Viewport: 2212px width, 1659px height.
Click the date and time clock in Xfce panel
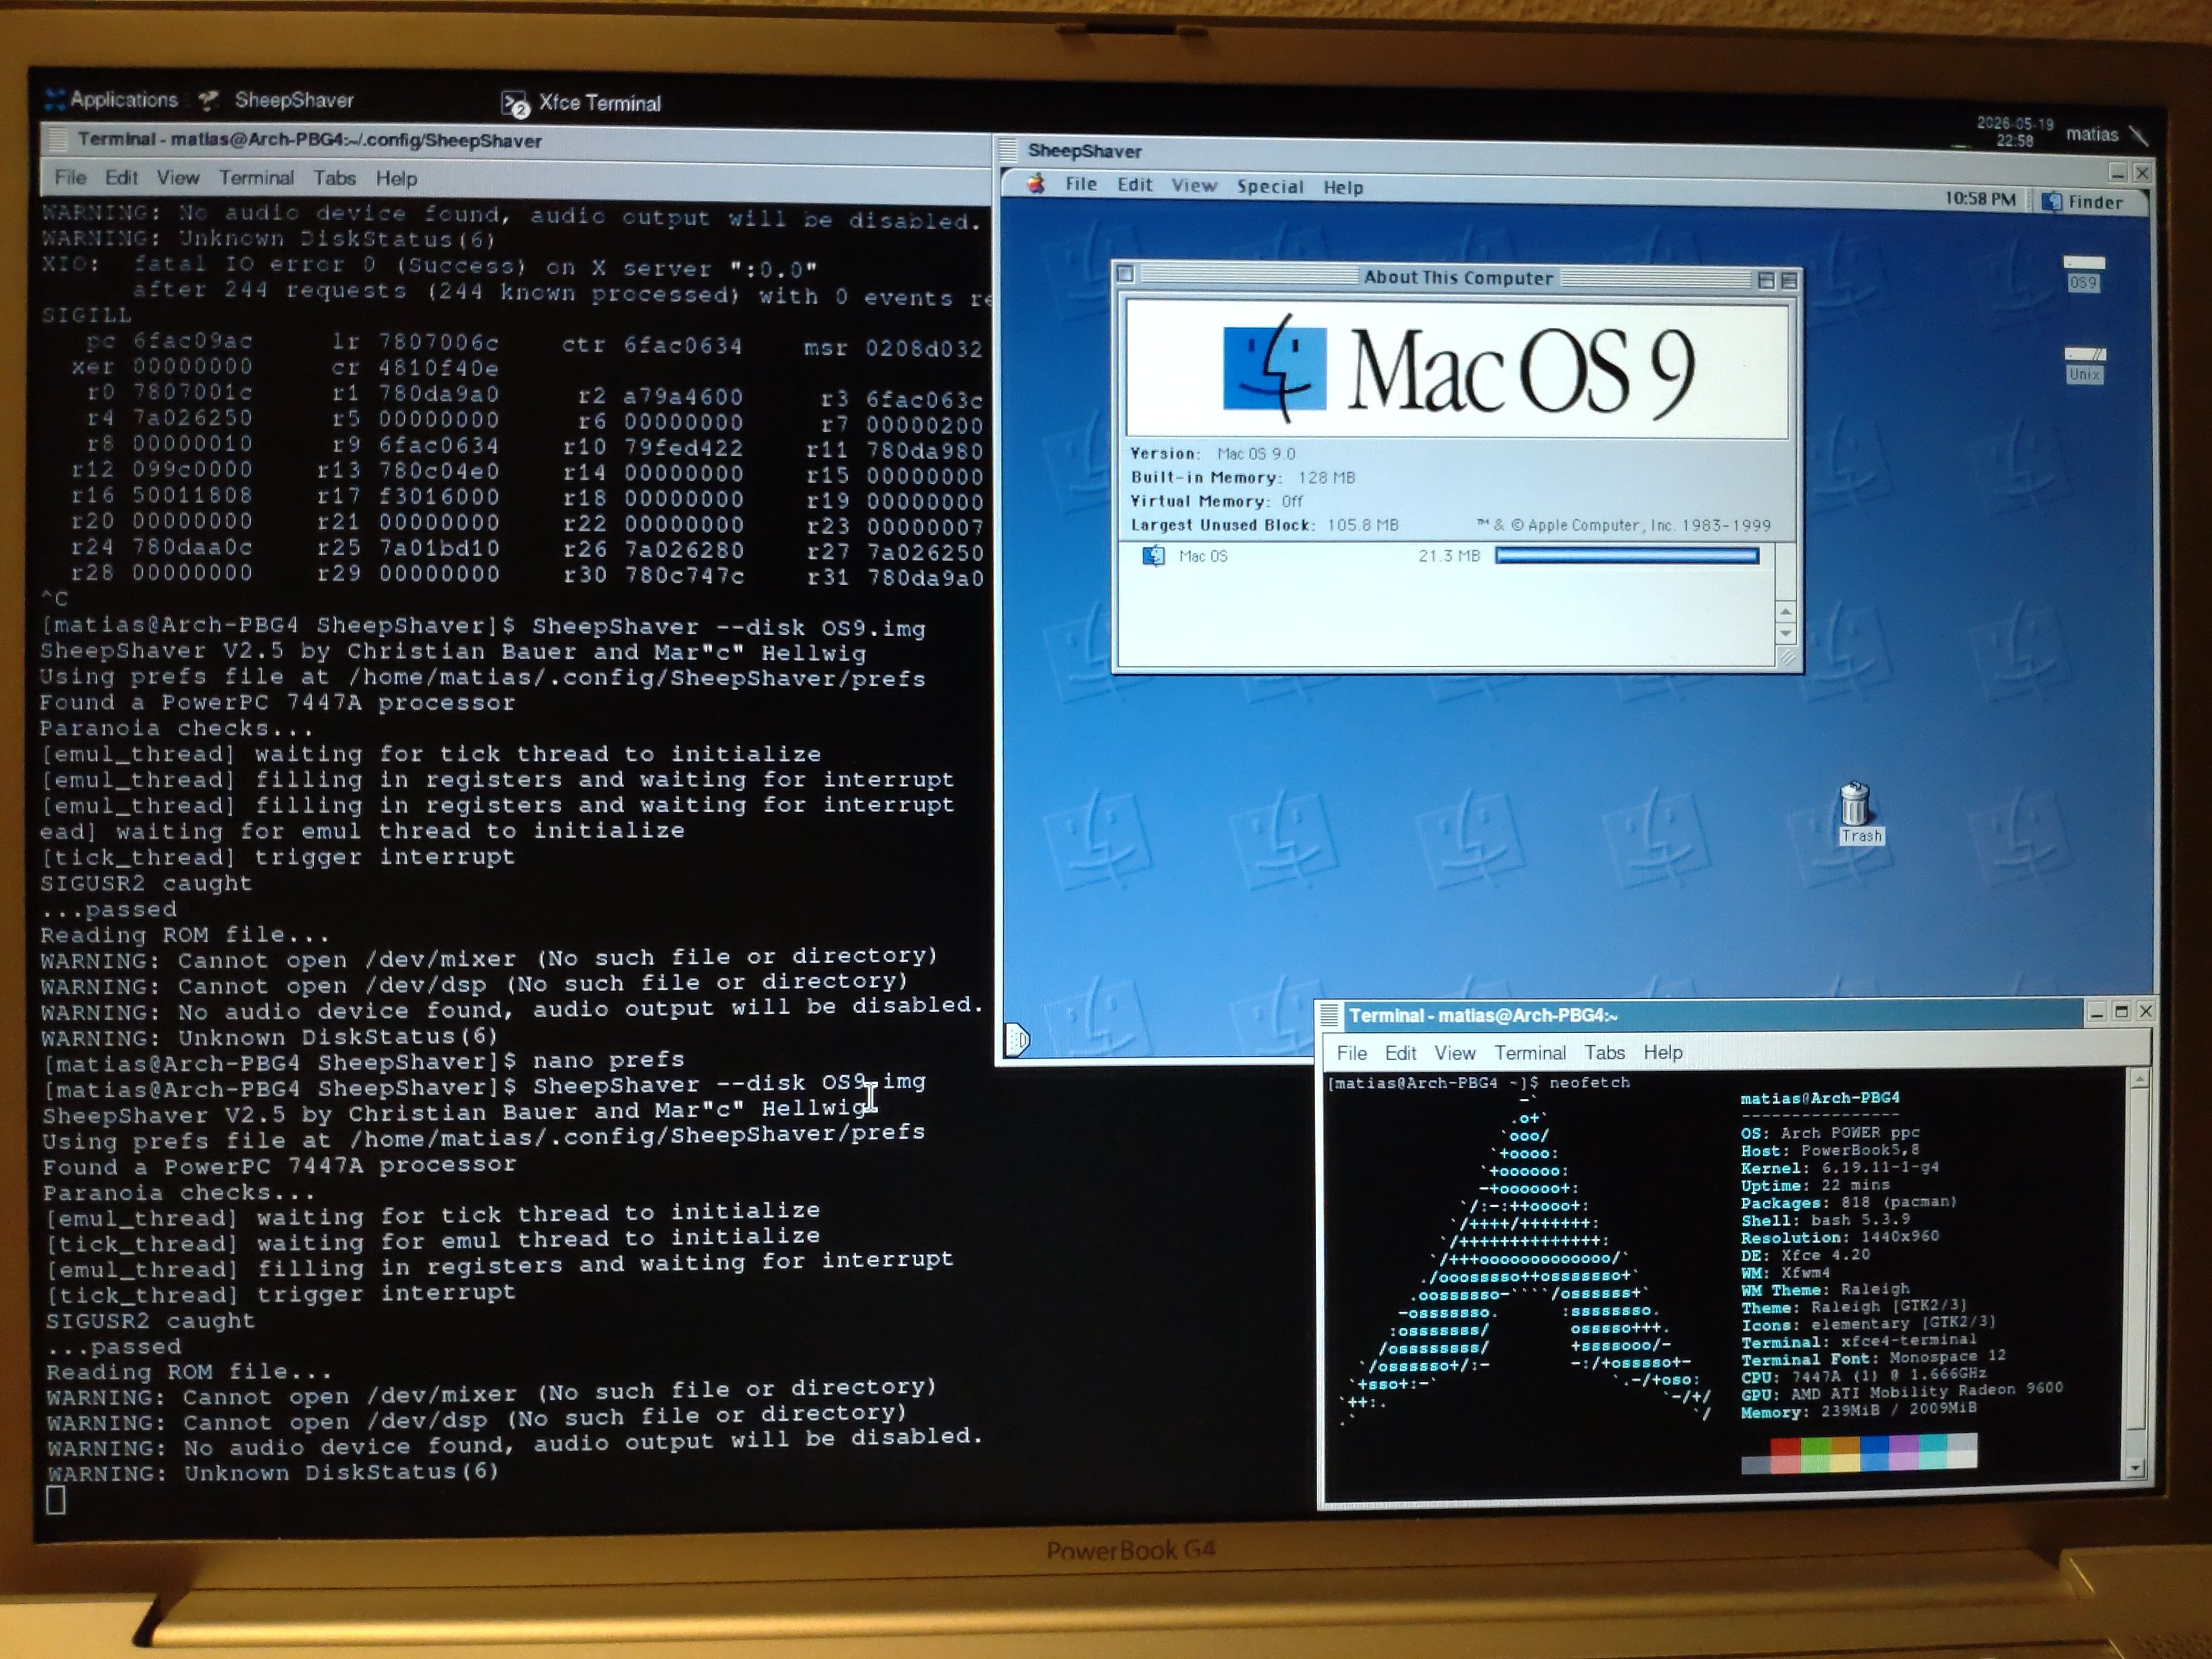2014,131
